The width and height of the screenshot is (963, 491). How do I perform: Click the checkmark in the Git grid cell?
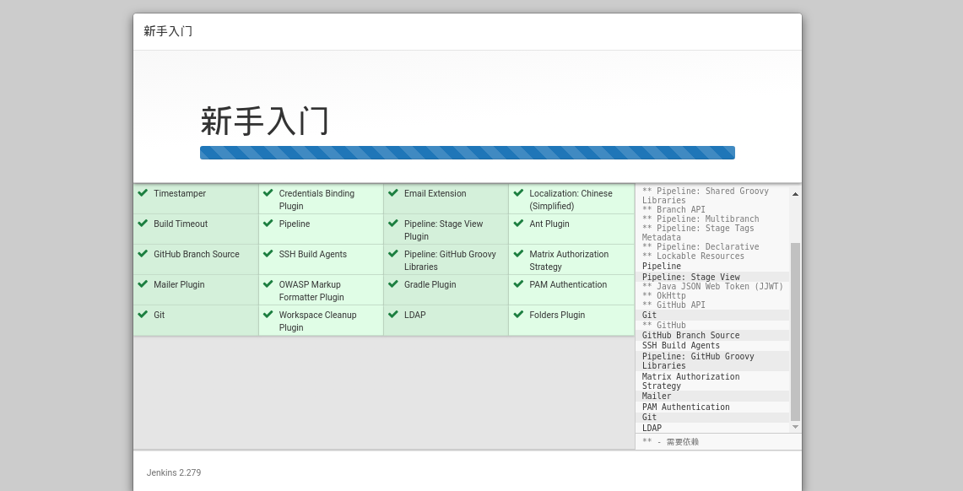click(x=143, y=314)
